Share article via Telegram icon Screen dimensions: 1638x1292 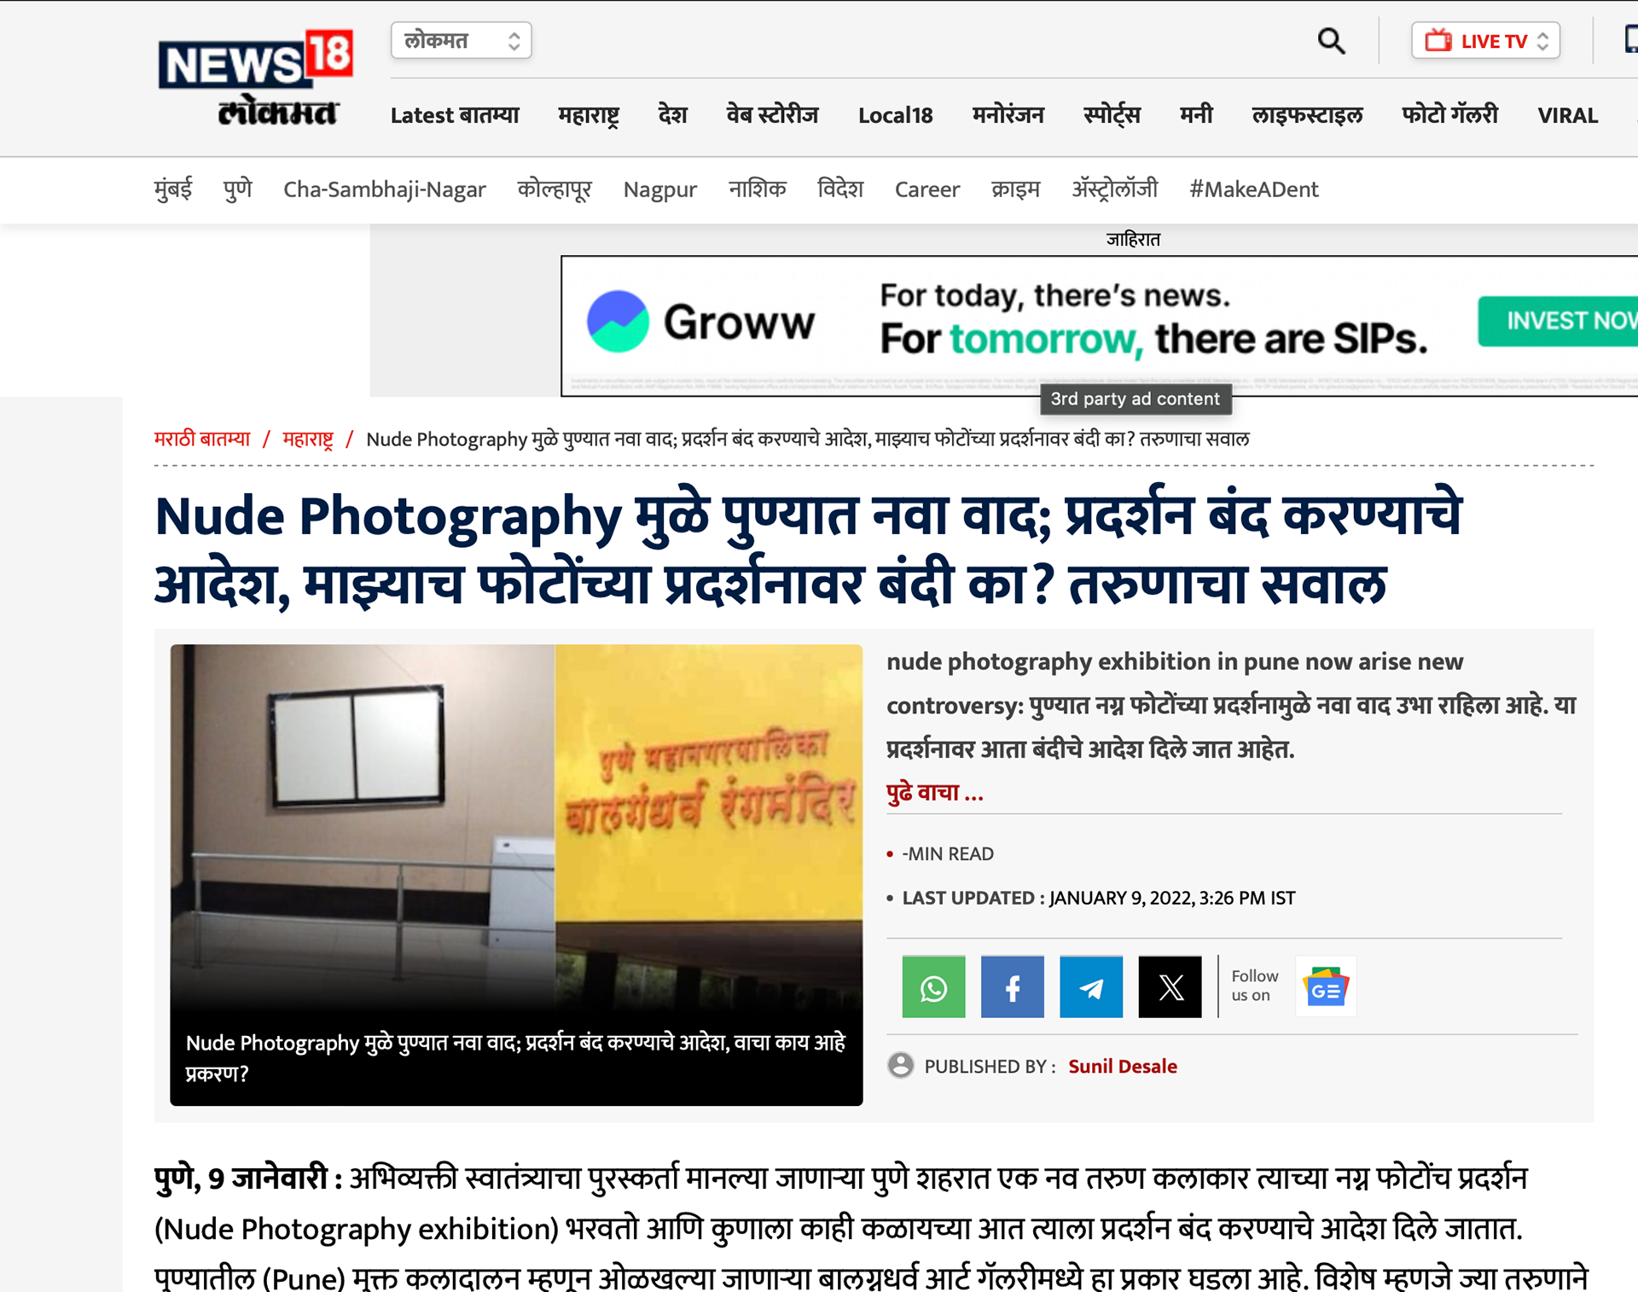(x=1090, y=987)
